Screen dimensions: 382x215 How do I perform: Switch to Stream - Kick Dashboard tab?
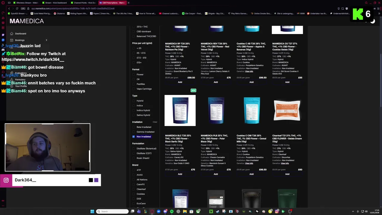pyautogui.click(x=56, y=3)
